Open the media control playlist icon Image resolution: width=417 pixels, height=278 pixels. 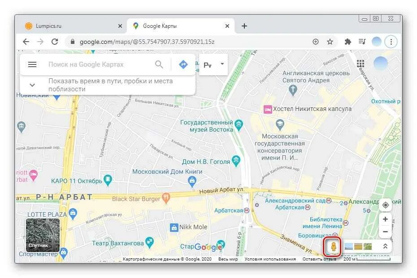(362, 42)
